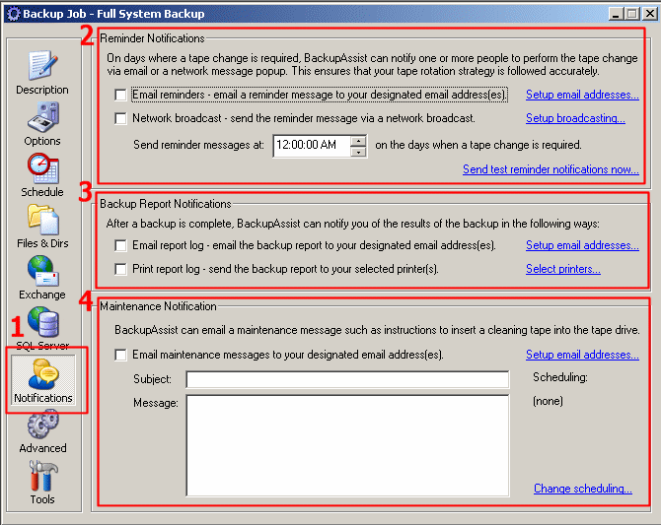This screenshot has width=661, height=525.
Task: Open the SQL Server database icon
Action: [42, 322]
